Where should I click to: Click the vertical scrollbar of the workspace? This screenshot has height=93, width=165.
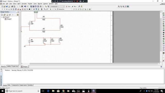point(161,35)
